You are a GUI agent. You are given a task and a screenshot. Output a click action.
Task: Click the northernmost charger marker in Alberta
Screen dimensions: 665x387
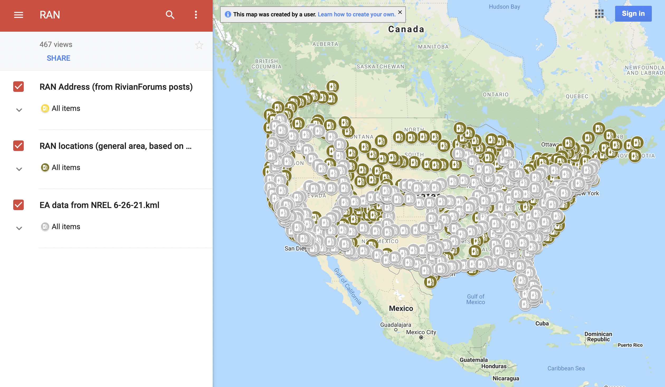(332, 86)
